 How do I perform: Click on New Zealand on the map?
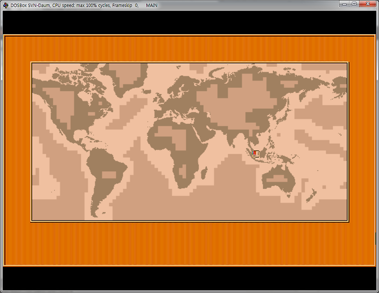point(311,195)
